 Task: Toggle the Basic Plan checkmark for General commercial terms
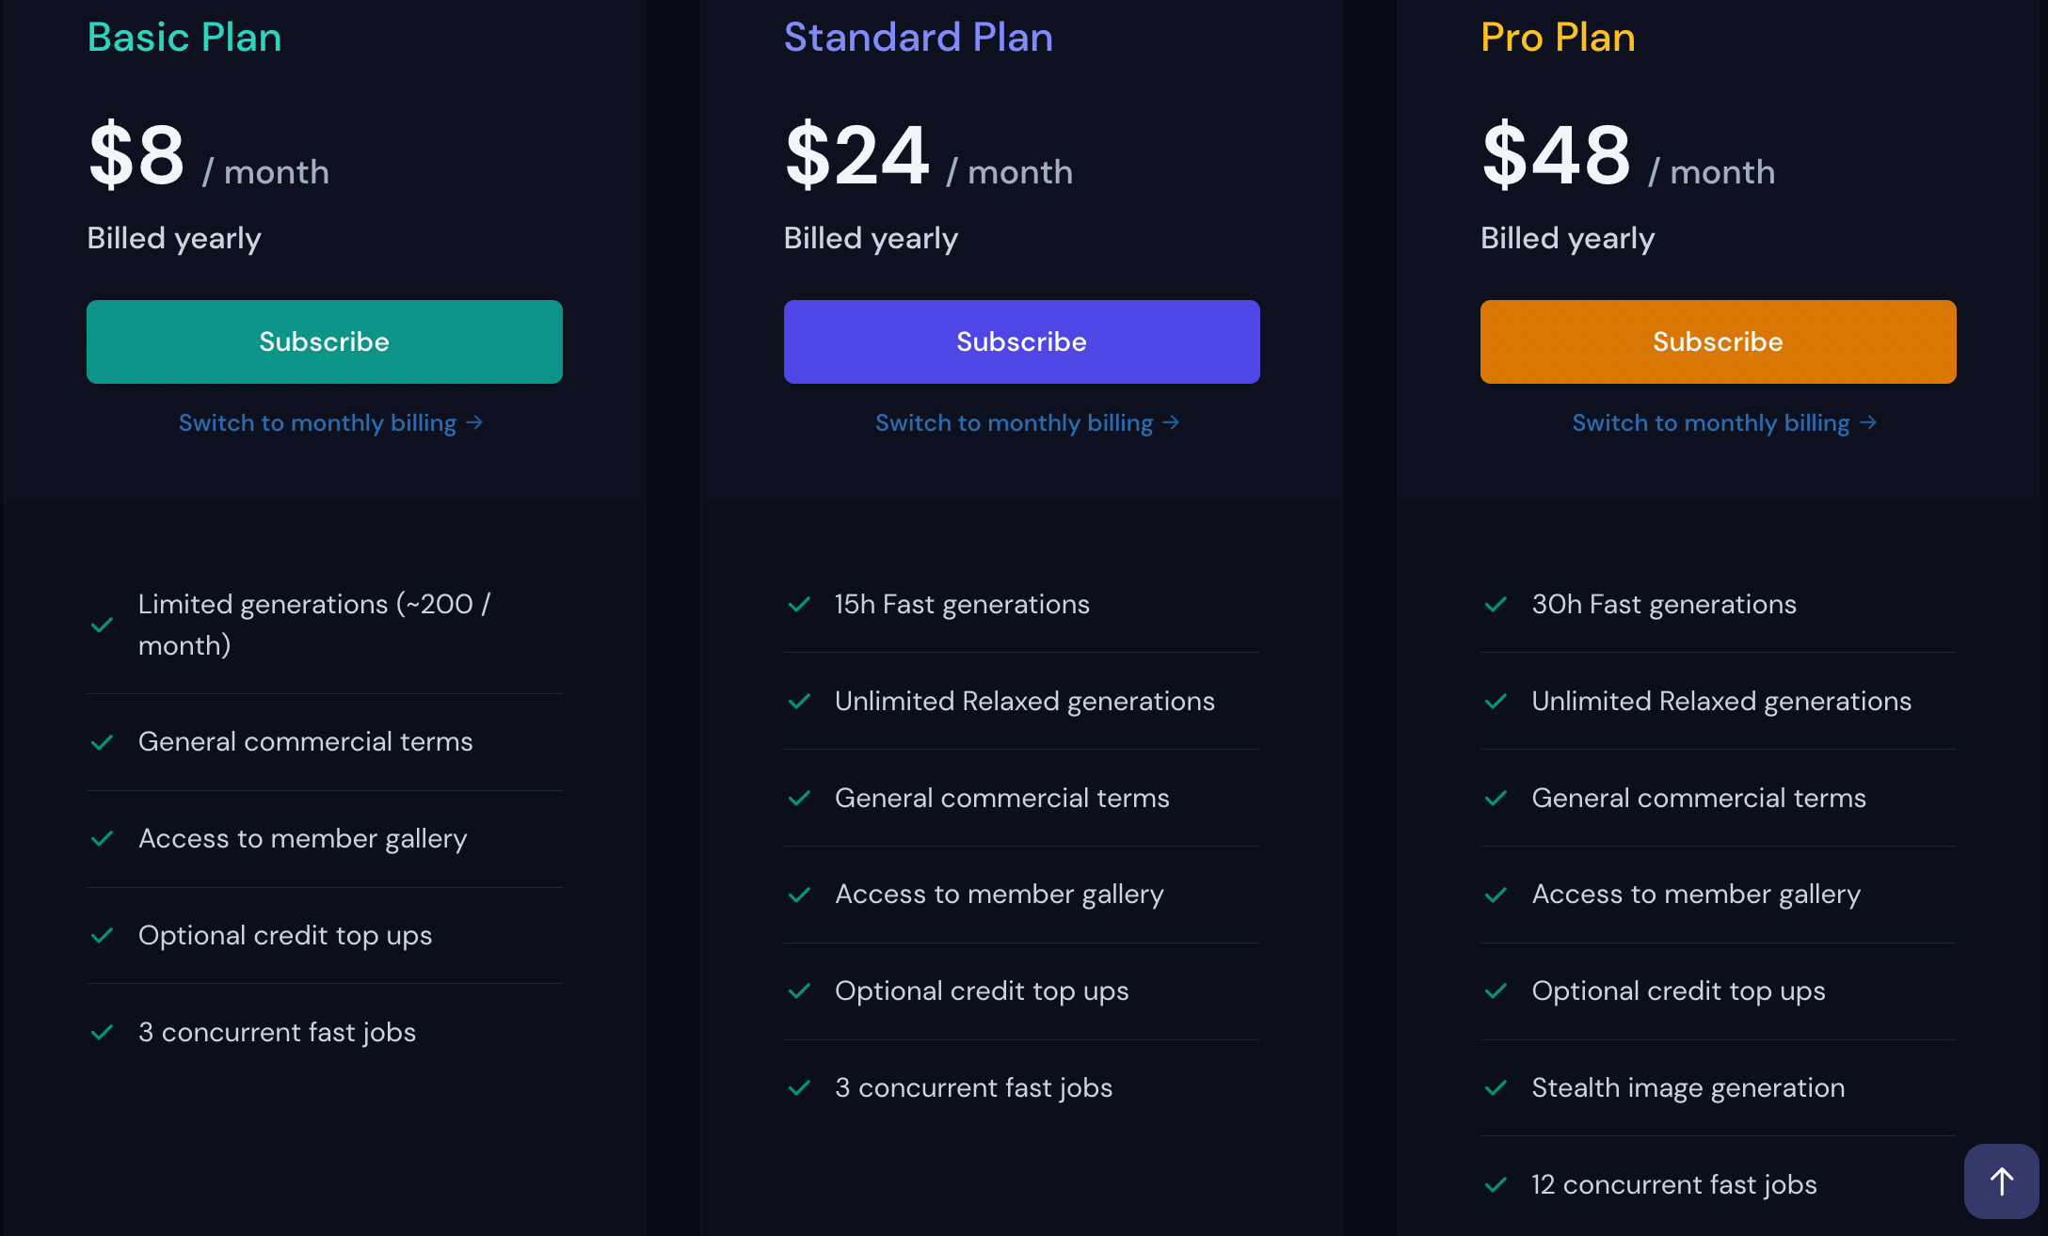104,741
